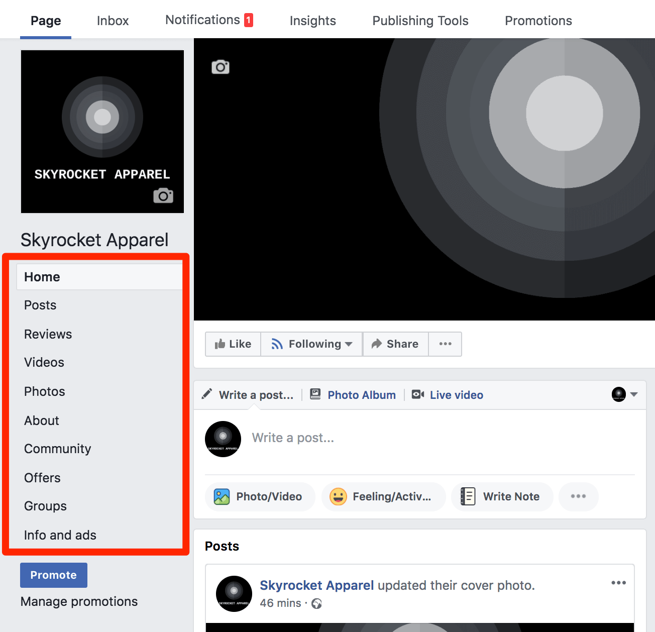Click the Promote button
655x632 pixels.
(53, 575)
